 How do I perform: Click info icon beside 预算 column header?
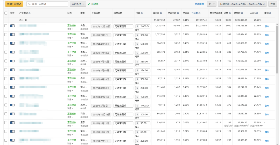pyautogui.click(x=142, y=13)
